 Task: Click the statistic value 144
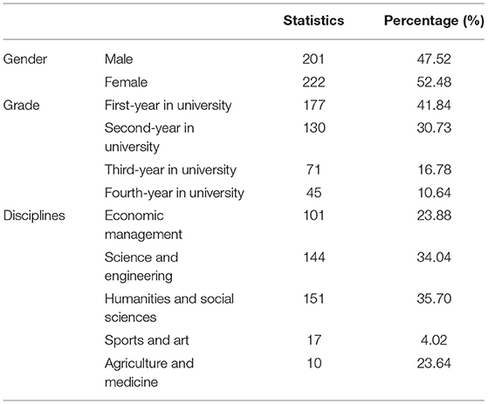click(314, 257)
